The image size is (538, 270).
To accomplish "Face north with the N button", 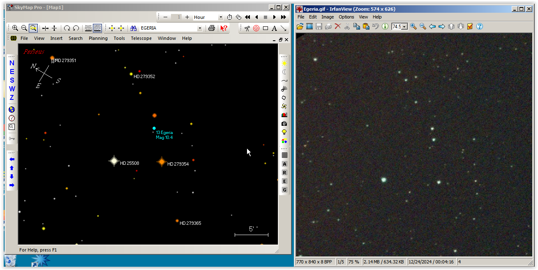I will (x=12, y=63).
